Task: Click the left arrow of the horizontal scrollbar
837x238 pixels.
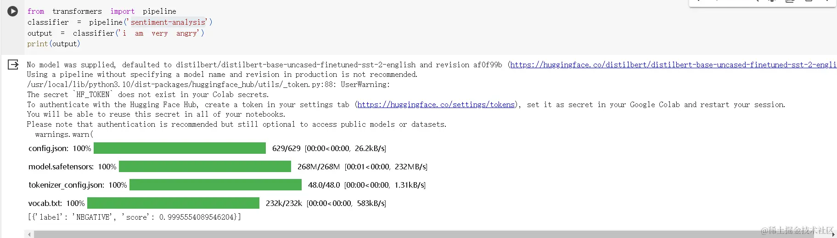Action: 29,234
